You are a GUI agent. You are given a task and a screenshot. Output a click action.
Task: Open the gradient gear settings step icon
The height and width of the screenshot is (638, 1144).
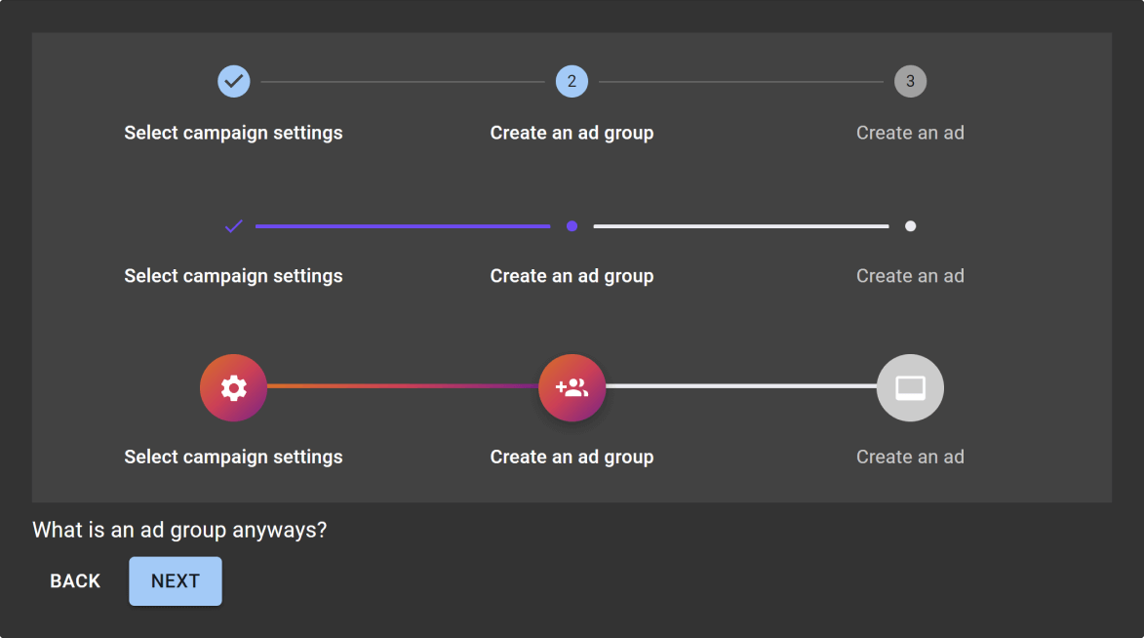[x=233, y=388]
